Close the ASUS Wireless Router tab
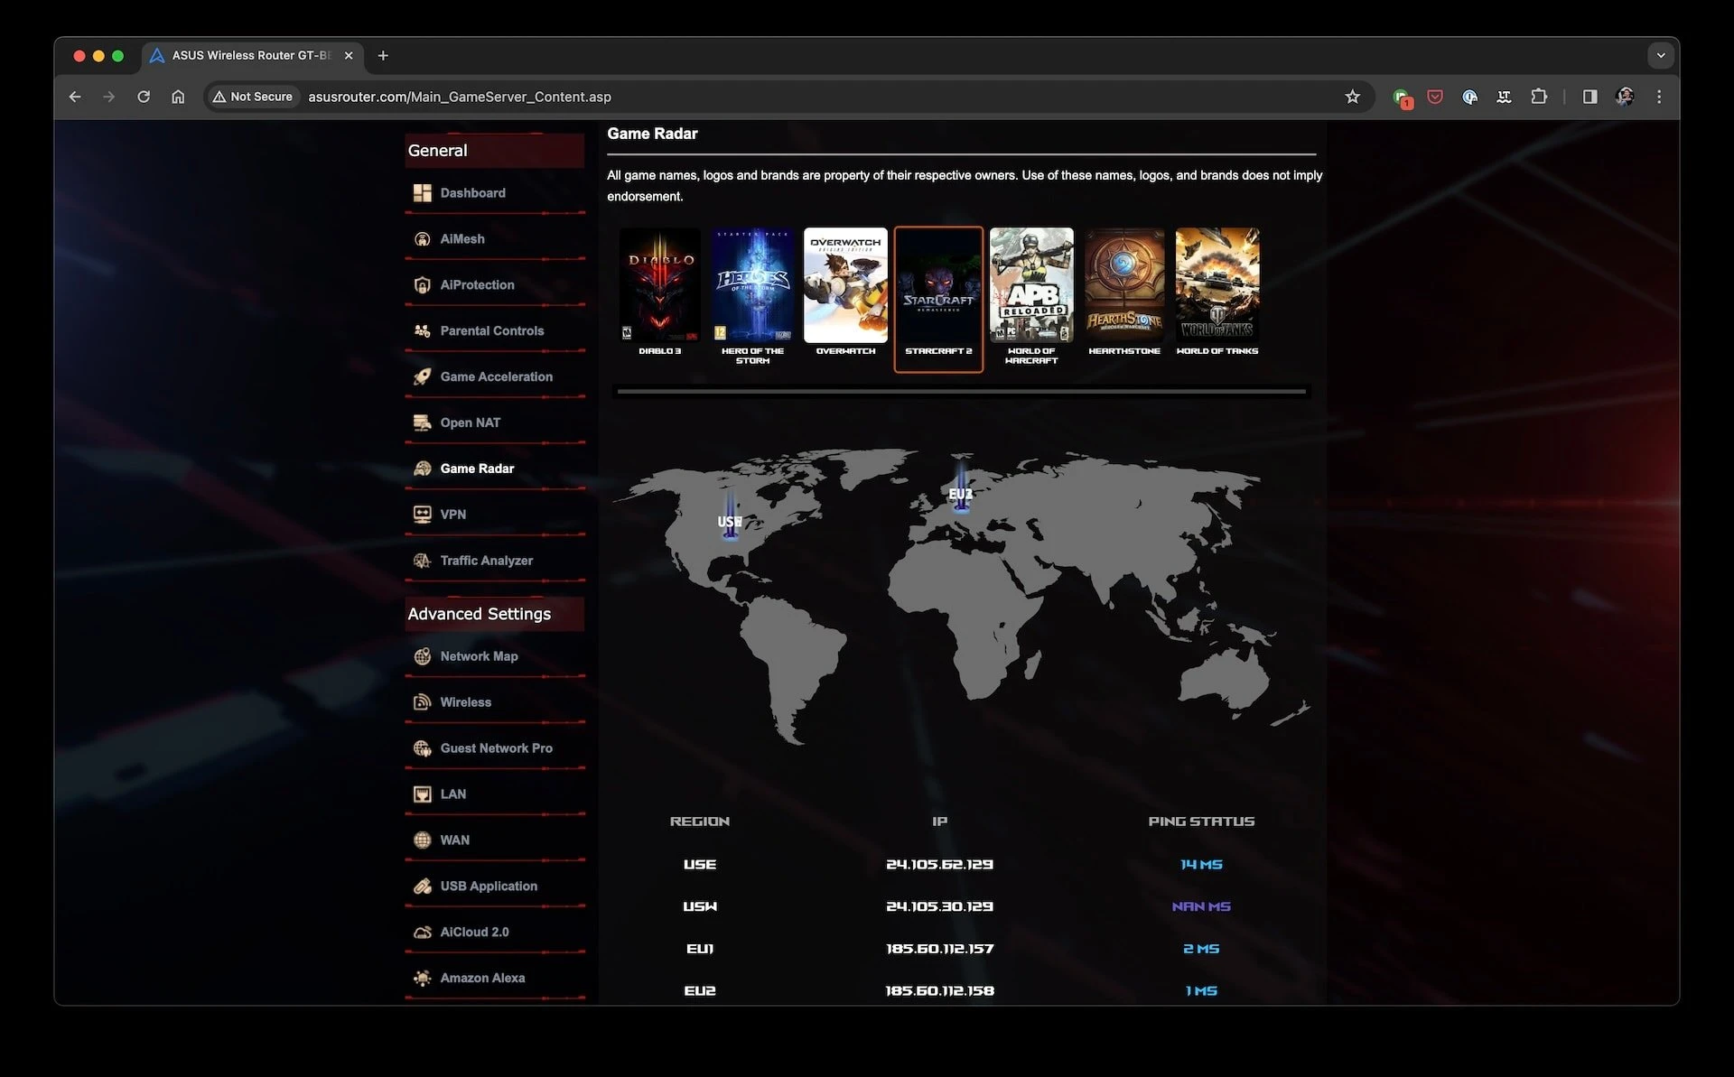Image resolution: width=1734 pixels, height=1077 pixels. click(x=349, y=55)
